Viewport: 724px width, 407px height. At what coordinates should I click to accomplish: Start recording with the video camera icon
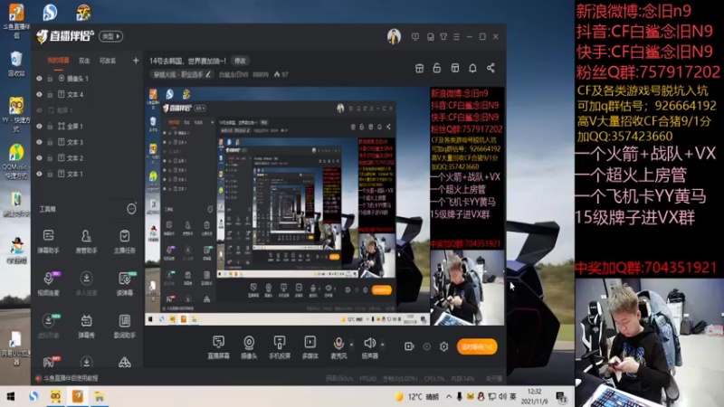pos(409,346)
